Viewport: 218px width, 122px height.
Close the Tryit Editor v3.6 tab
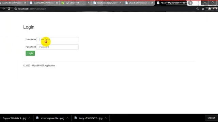pyautogui.click(x=89, y=3)
